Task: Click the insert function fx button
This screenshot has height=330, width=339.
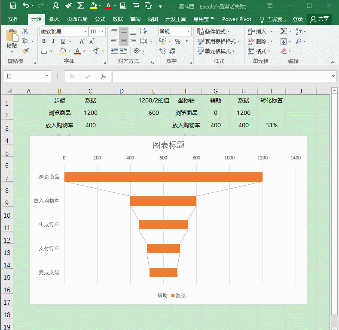Action: (x=103, y=76)
